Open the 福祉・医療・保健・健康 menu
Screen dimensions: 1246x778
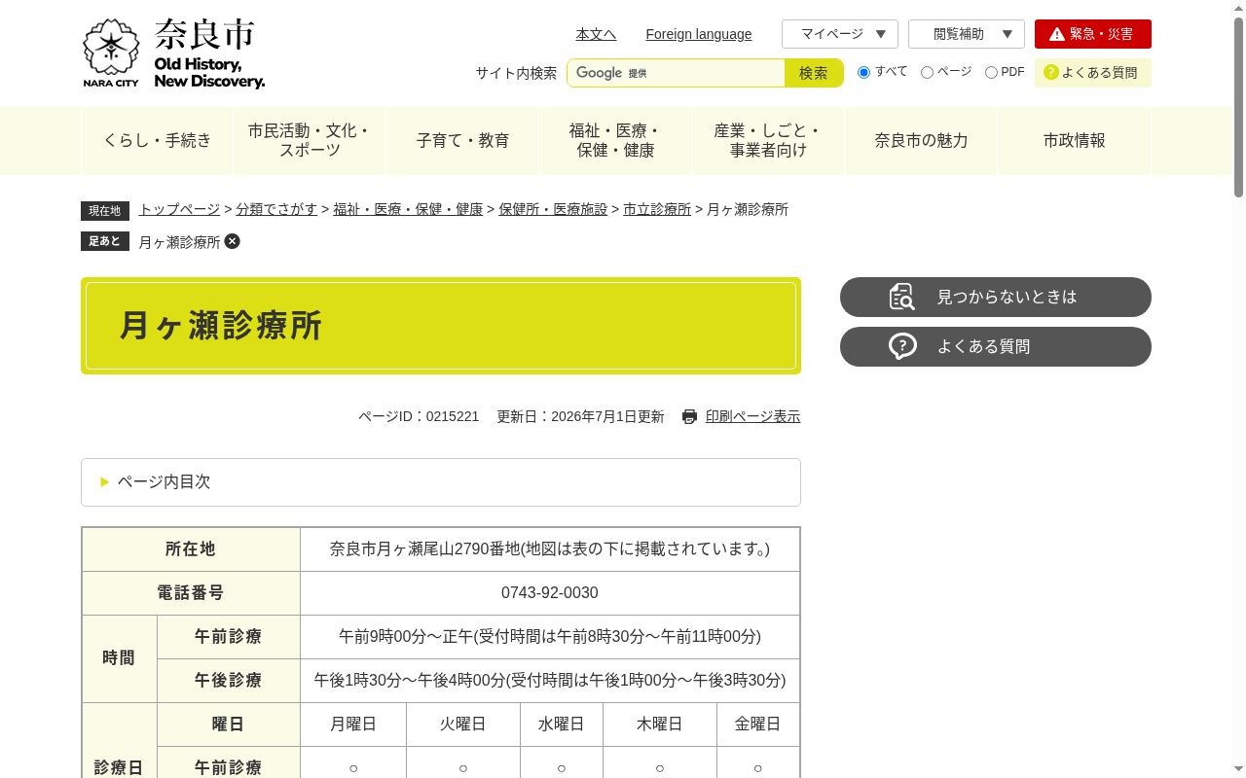coord(615,141)
